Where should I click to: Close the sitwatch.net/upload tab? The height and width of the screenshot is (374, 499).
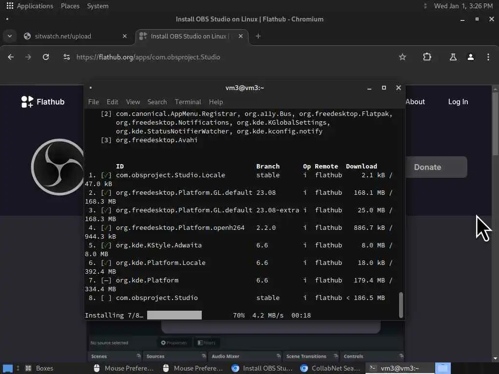125,36
